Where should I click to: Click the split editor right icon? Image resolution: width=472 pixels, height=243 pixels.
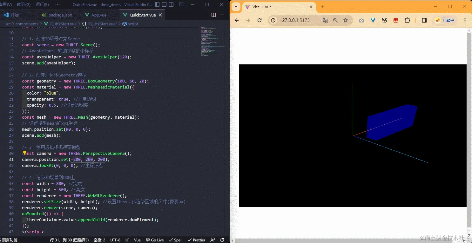point(213,15)
